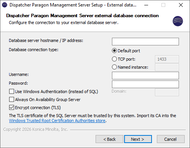Image resolution: width=190 pixels, height=148 pixels.
Task: Proceed with the Next > button
Action: [x=138, y=139]
